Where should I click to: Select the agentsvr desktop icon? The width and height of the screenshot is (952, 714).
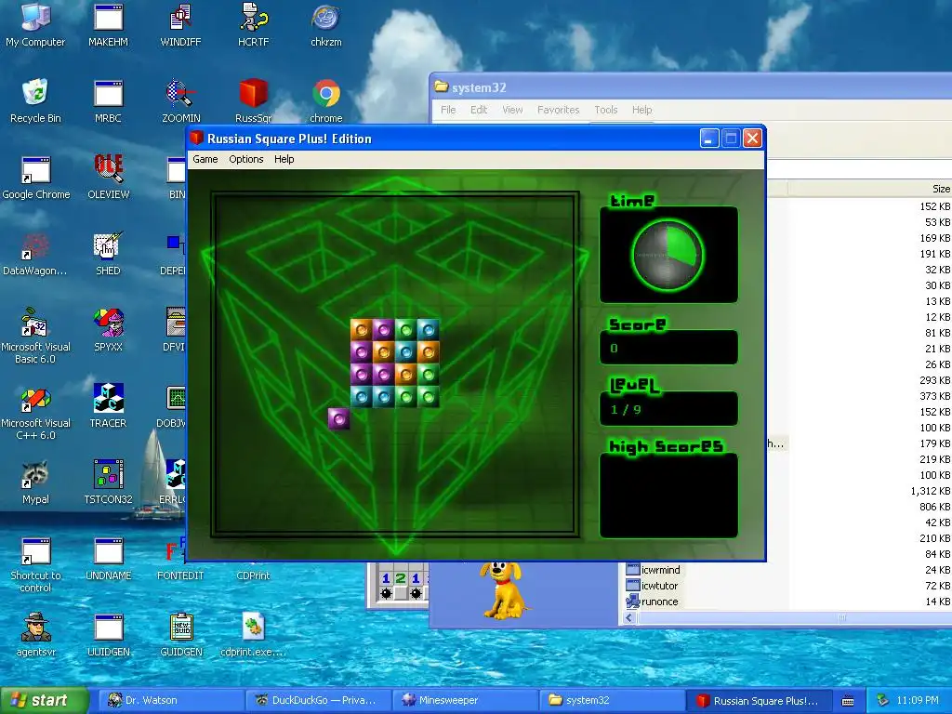[35, 634]
